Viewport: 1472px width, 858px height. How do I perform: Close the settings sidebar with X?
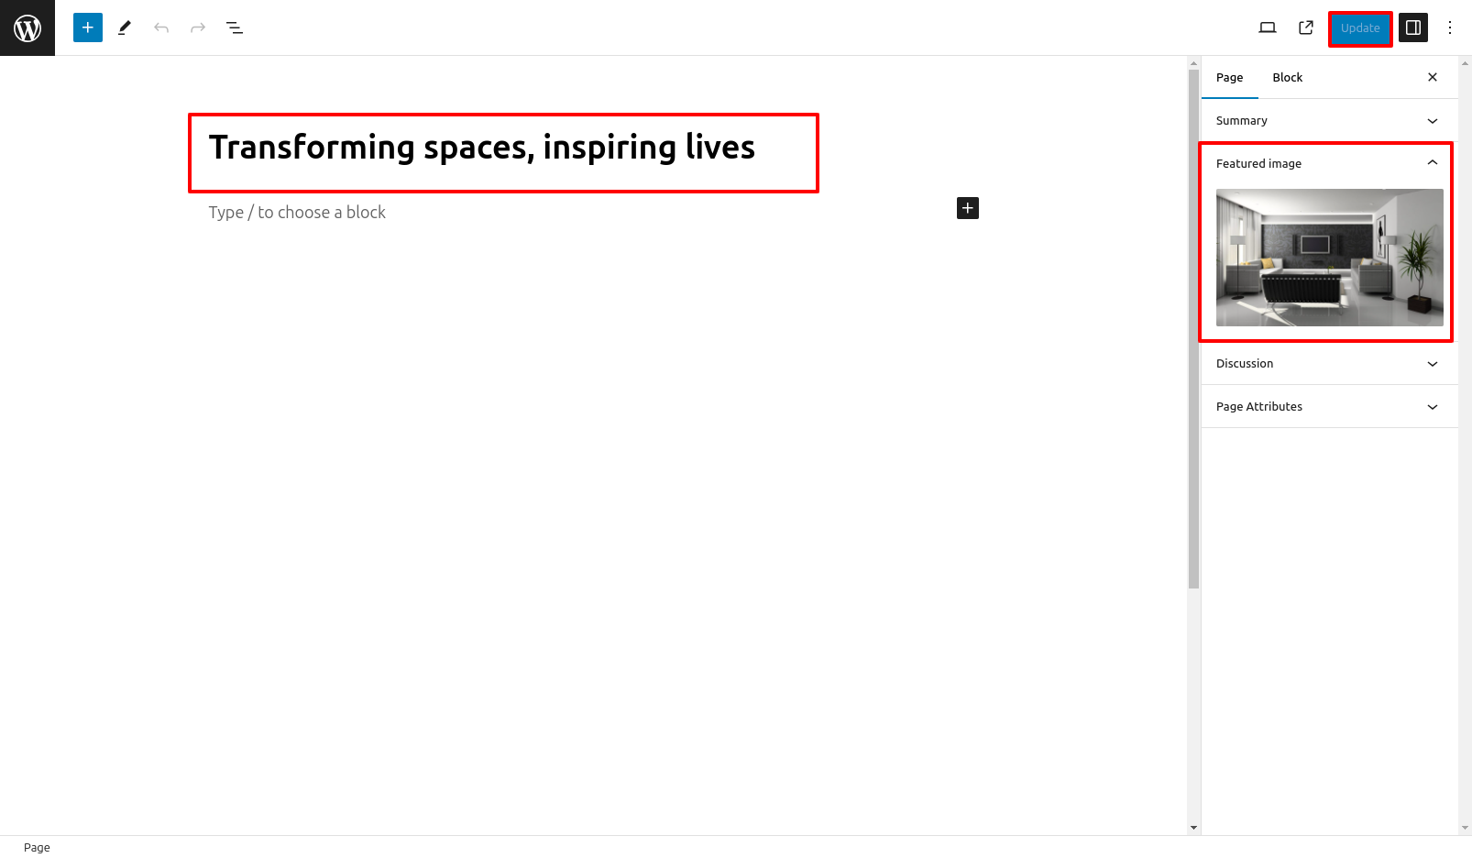point(1433,78)
